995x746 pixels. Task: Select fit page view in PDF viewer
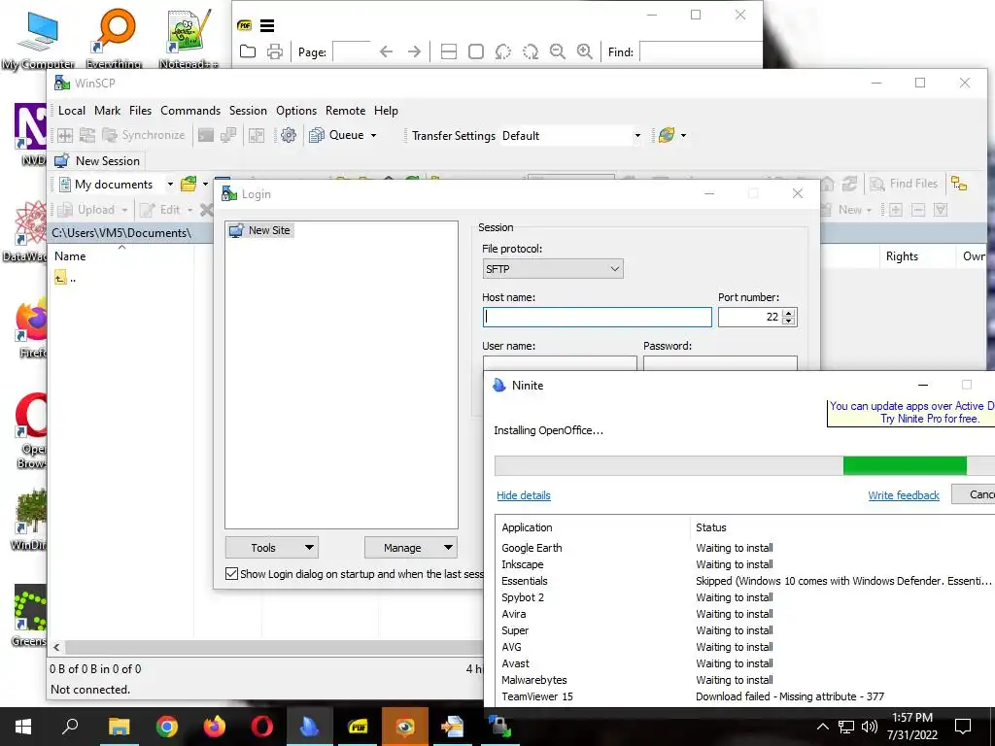(x=476, y=51)
